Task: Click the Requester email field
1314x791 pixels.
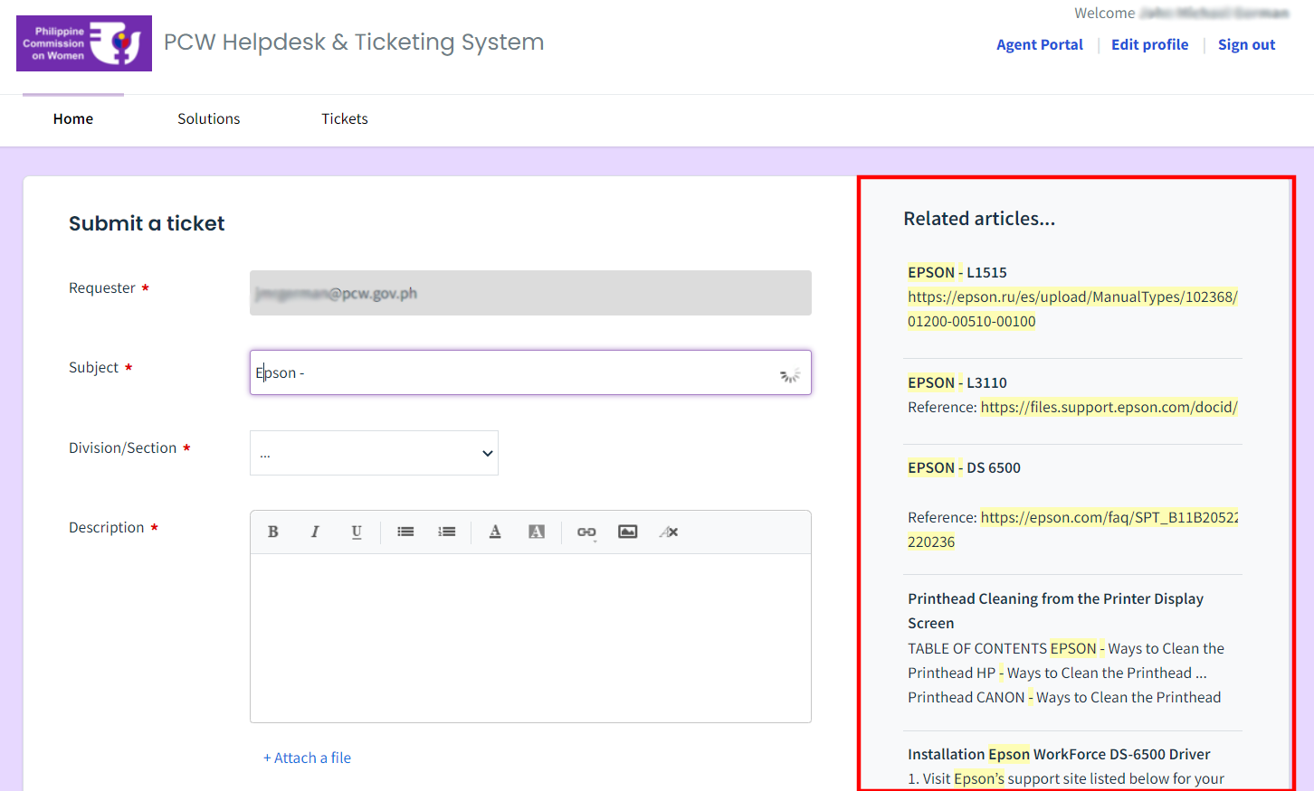Action: click(x=530, y=293)
